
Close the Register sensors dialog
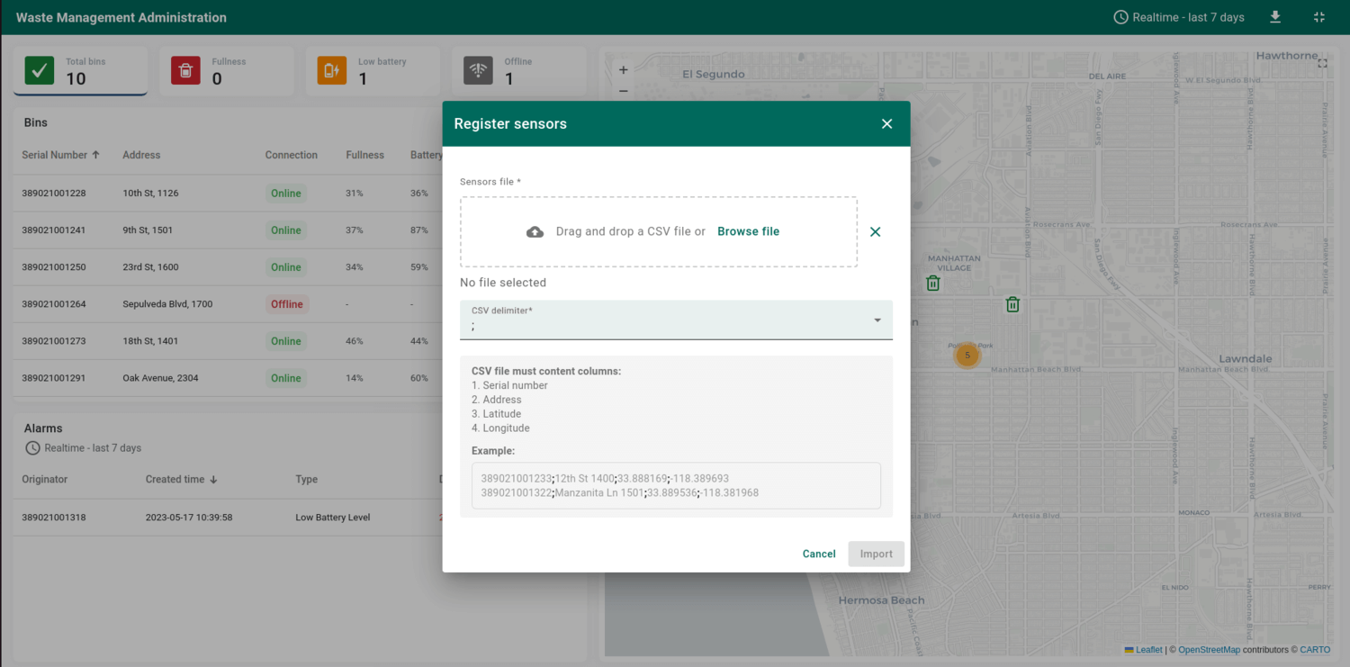click(x=886, y=124)
